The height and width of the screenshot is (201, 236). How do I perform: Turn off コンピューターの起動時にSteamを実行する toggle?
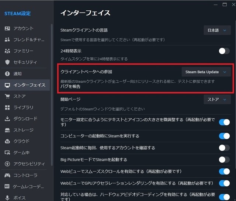pyautogui.click(x=224, y=136)
